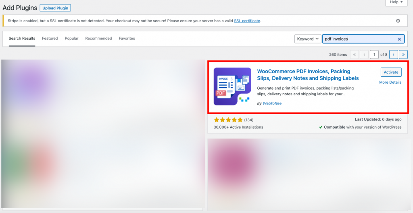Follow the SSL certificate link
The height and width of the screenshot is (213, 413).
pos(247,21)
